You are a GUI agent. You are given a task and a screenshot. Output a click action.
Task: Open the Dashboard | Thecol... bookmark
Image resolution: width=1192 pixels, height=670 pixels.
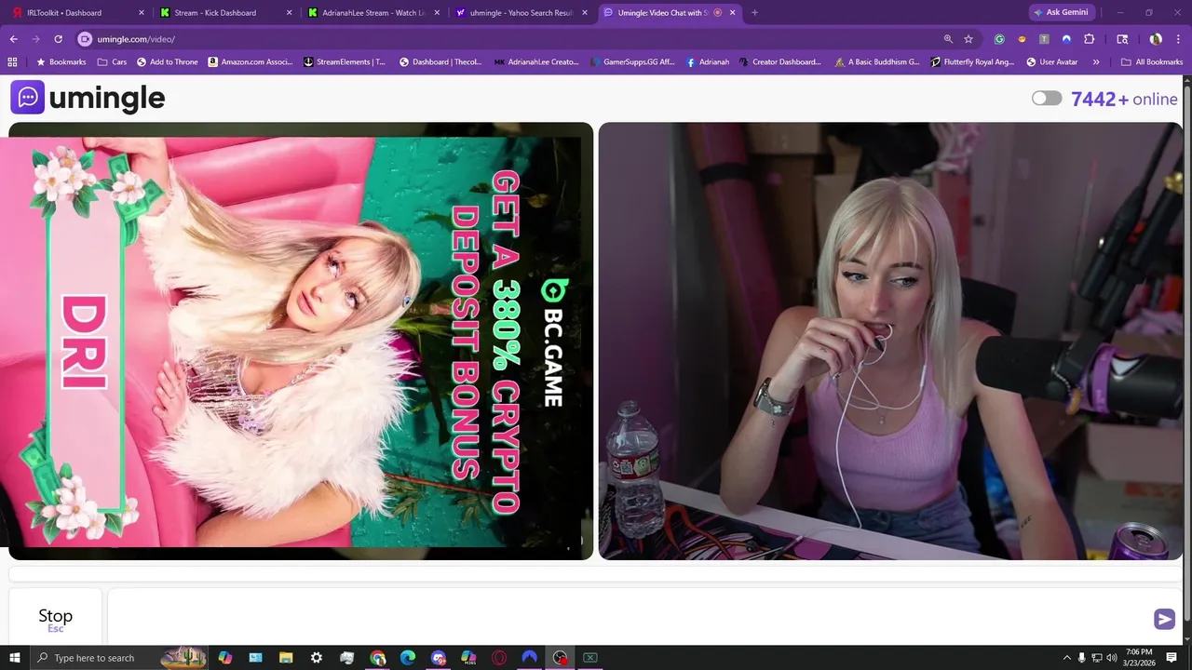coord(440,61)
